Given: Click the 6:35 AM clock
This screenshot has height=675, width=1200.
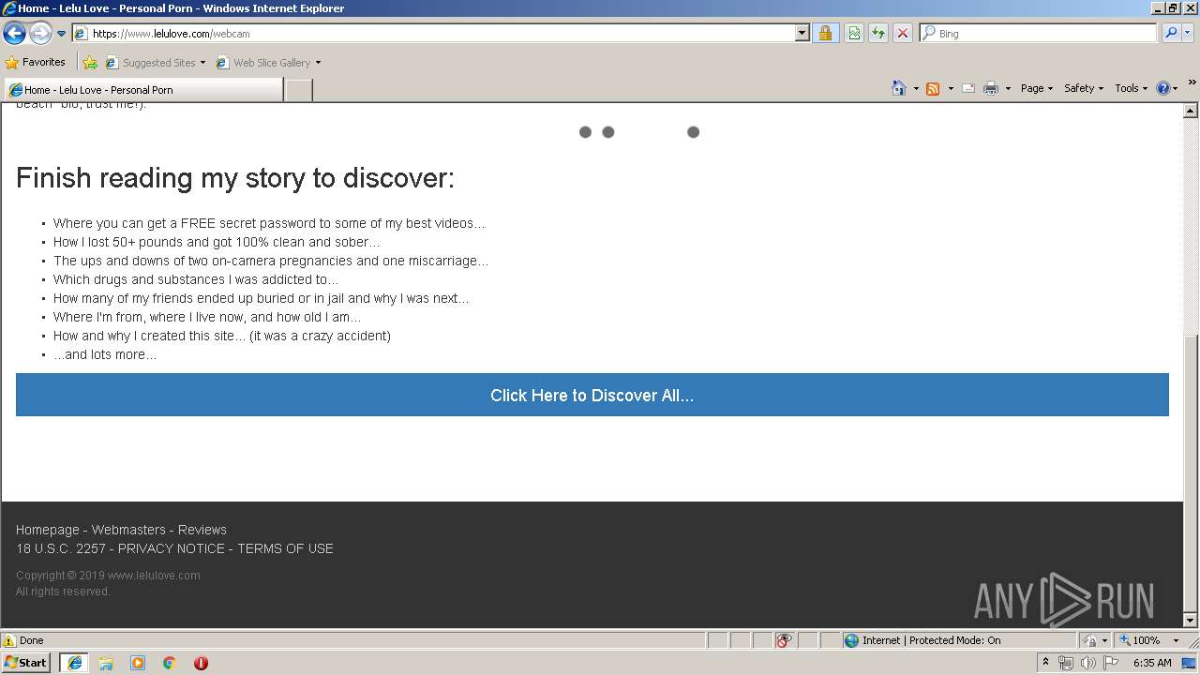Looking at the screenshot, I should pos(1152,663).
